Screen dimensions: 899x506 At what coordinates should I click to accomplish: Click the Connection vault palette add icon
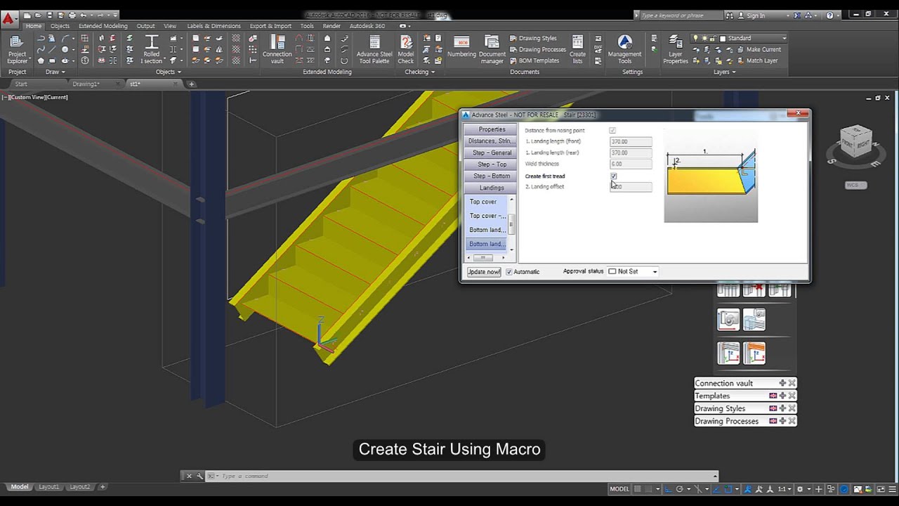(782, 383)
